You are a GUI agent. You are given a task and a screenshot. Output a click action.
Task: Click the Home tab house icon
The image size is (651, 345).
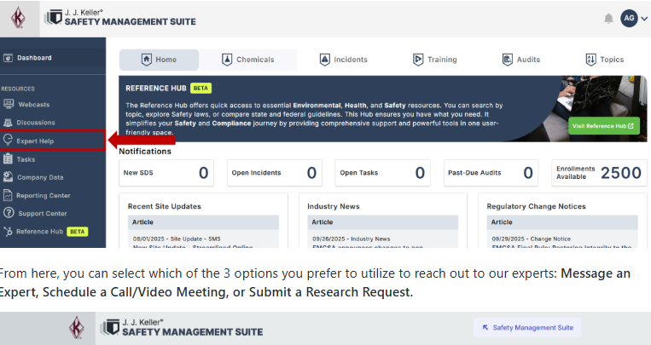(x=147, y=60)
